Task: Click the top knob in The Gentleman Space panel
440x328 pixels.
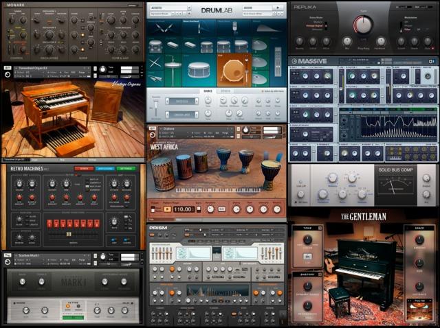Action: coord(419,239)
